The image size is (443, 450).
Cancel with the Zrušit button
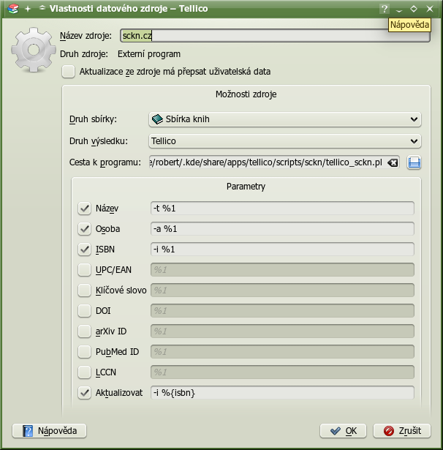click(x=402, y=431)
